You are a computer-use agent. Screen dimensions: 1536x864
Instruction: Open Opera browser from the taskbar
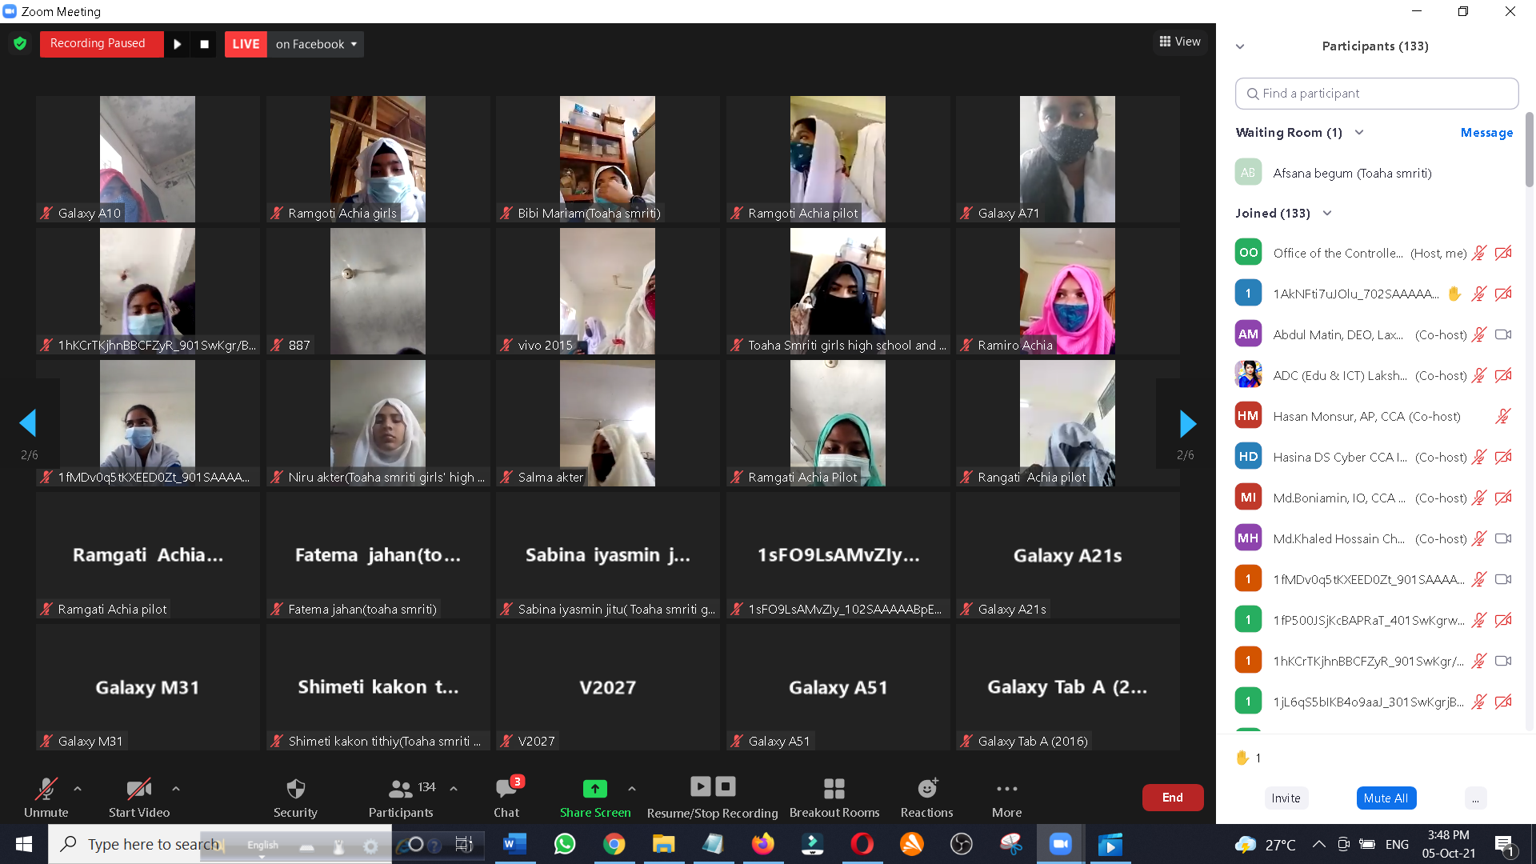pos(862,844)
